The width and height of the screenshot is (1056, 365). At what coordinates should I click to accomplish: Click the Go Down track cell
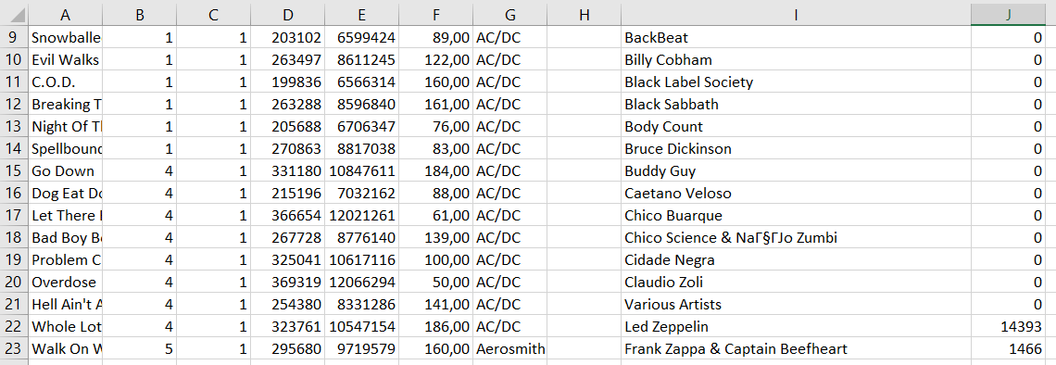pyautogui.click(x=66, y=171)
